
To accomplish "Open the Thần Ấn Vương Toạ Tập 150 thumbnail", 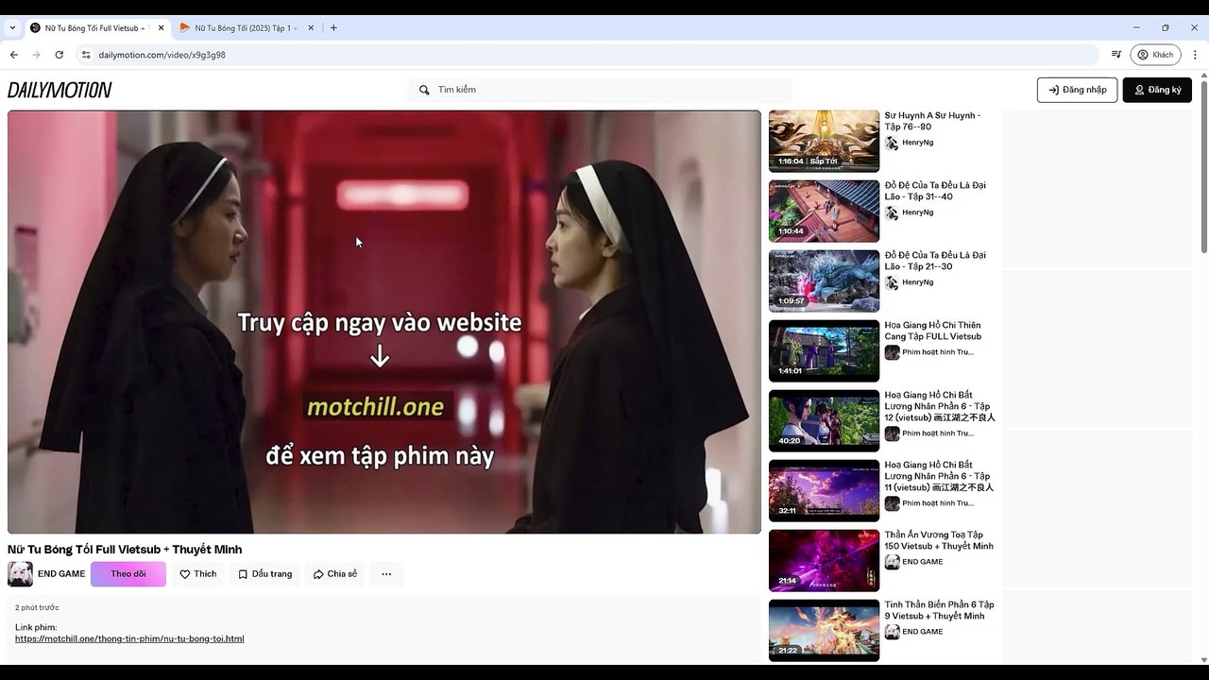I will click(824, 561).
